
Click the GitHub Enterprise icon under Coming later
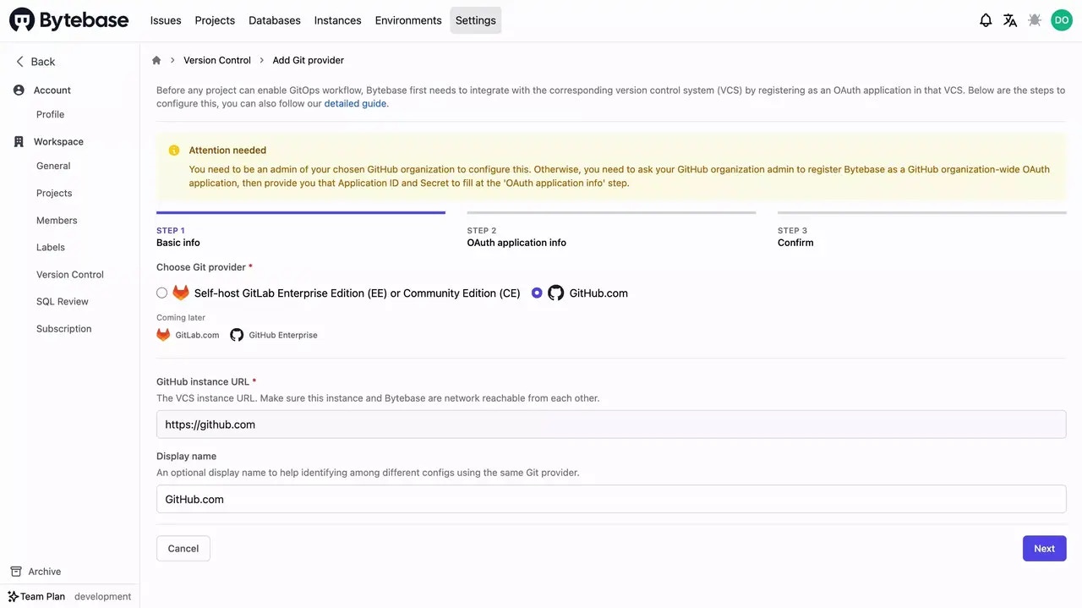(237, 334)
